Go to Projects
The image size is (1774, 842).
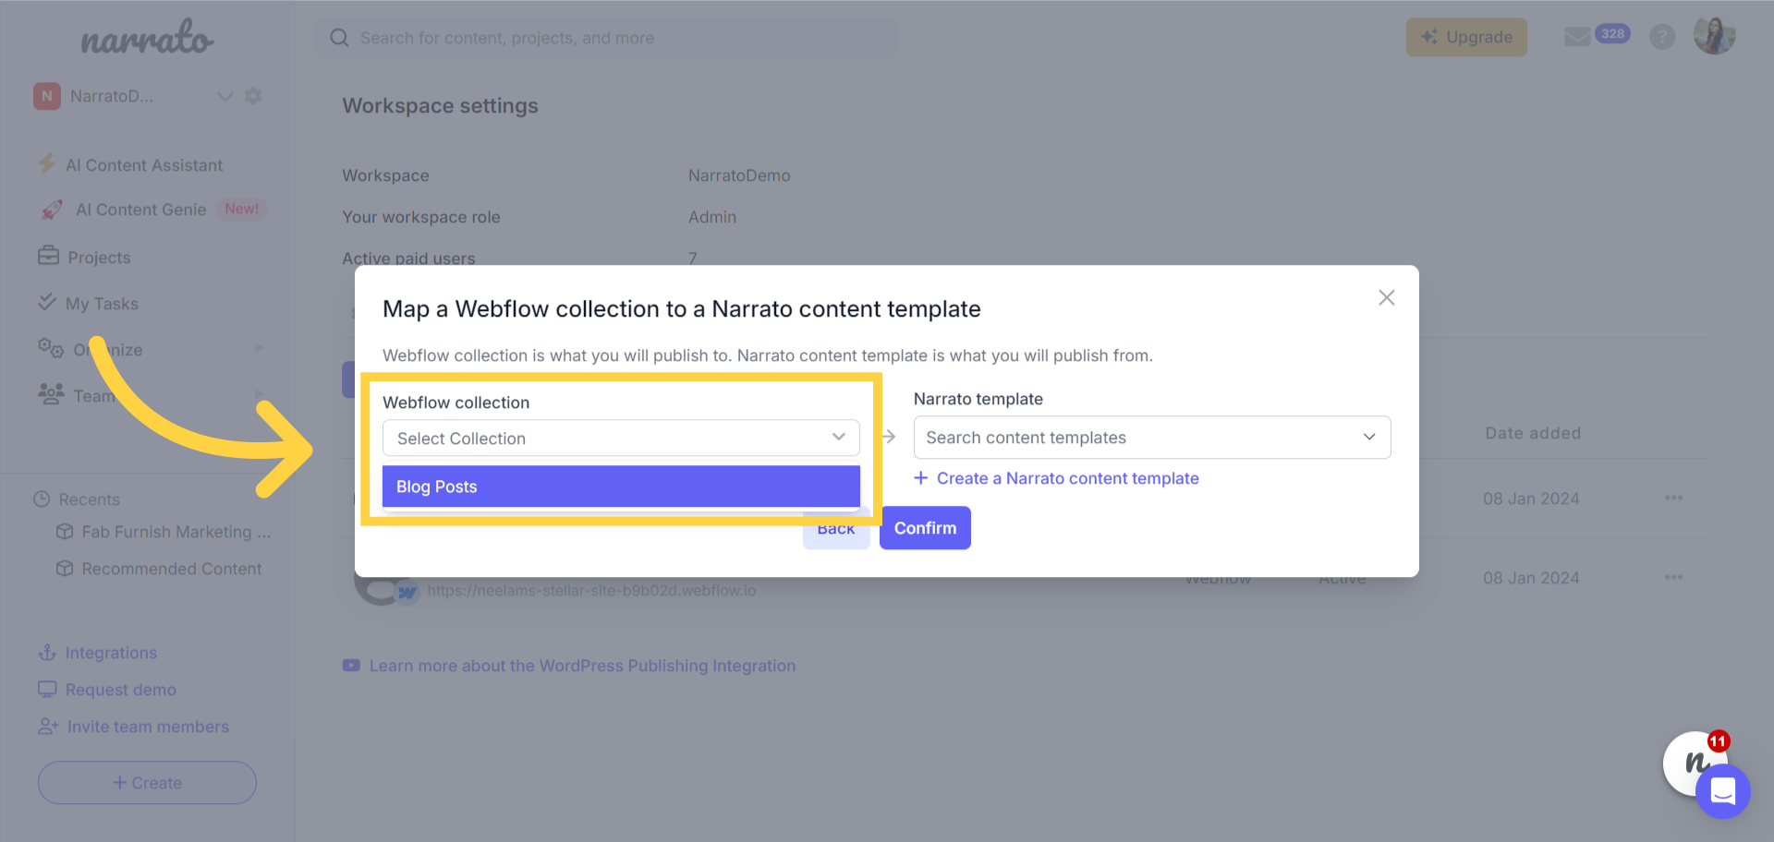pos(99,258)
